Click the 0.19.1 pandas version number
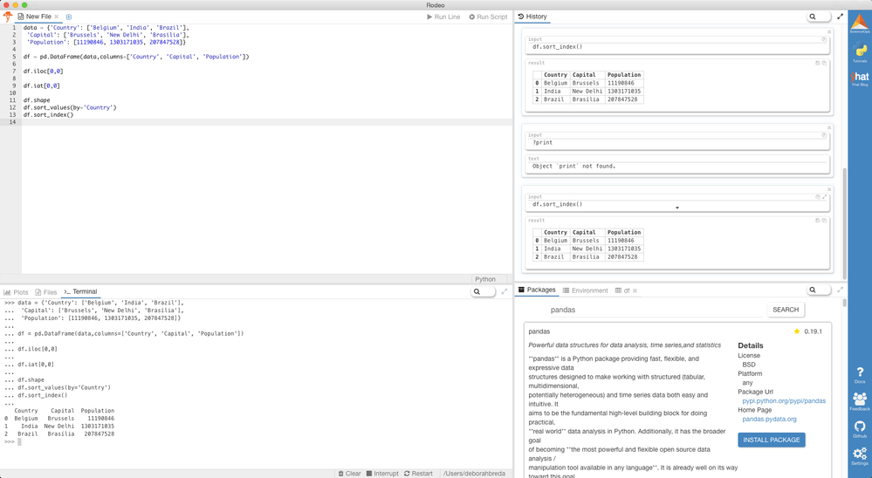 (x=813, y=331)
